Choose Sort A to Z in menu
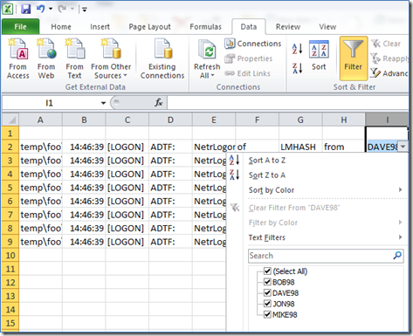 coord(267,161)
